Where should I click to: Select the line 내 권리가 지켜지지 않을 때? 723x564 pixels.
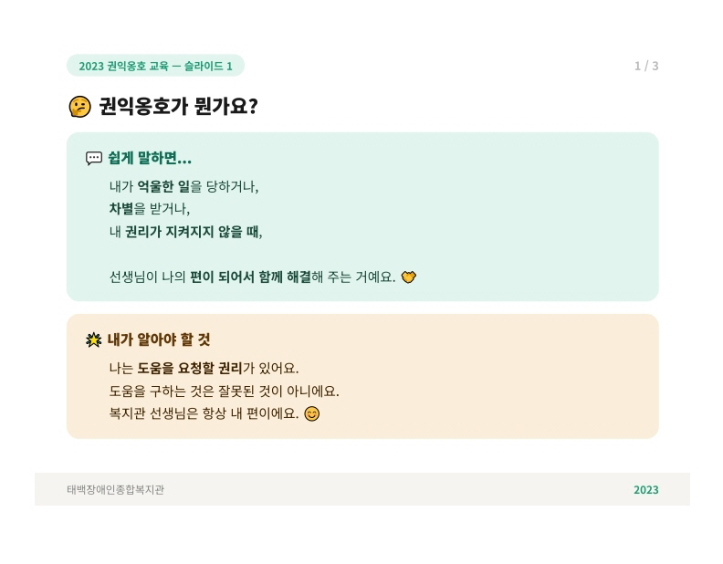tap(185, 232)
